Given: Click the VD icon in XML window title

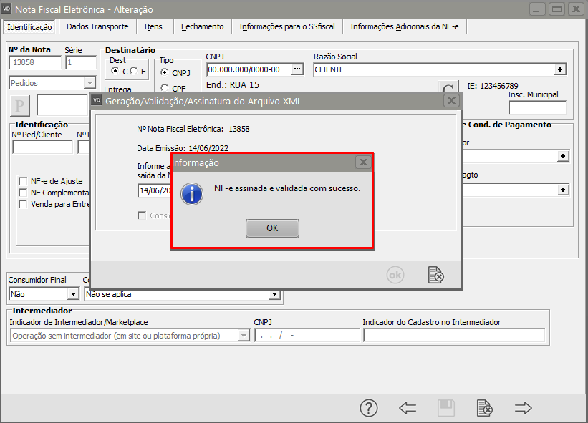Looking at the screenshot, I should (x=97, y=100).
